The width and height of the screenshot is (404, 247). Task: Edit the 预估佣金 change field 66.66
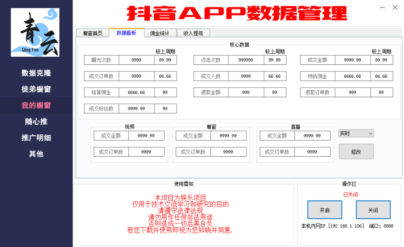click(381, 76)
